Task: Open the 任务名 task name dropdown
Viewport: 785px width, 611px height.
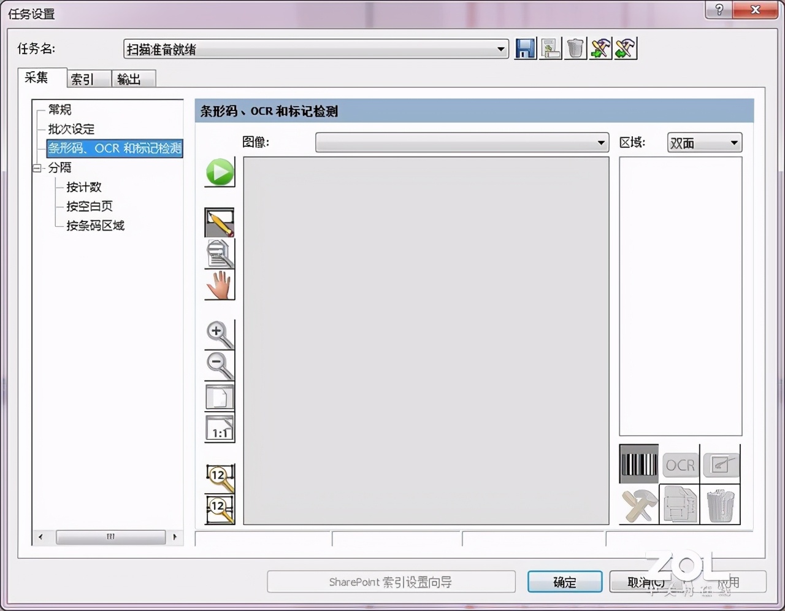Action: coord(501,48)
